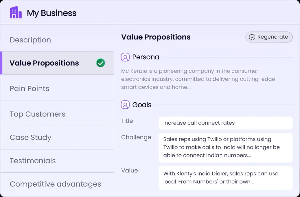Click the My Business building logo

point(16,12)
